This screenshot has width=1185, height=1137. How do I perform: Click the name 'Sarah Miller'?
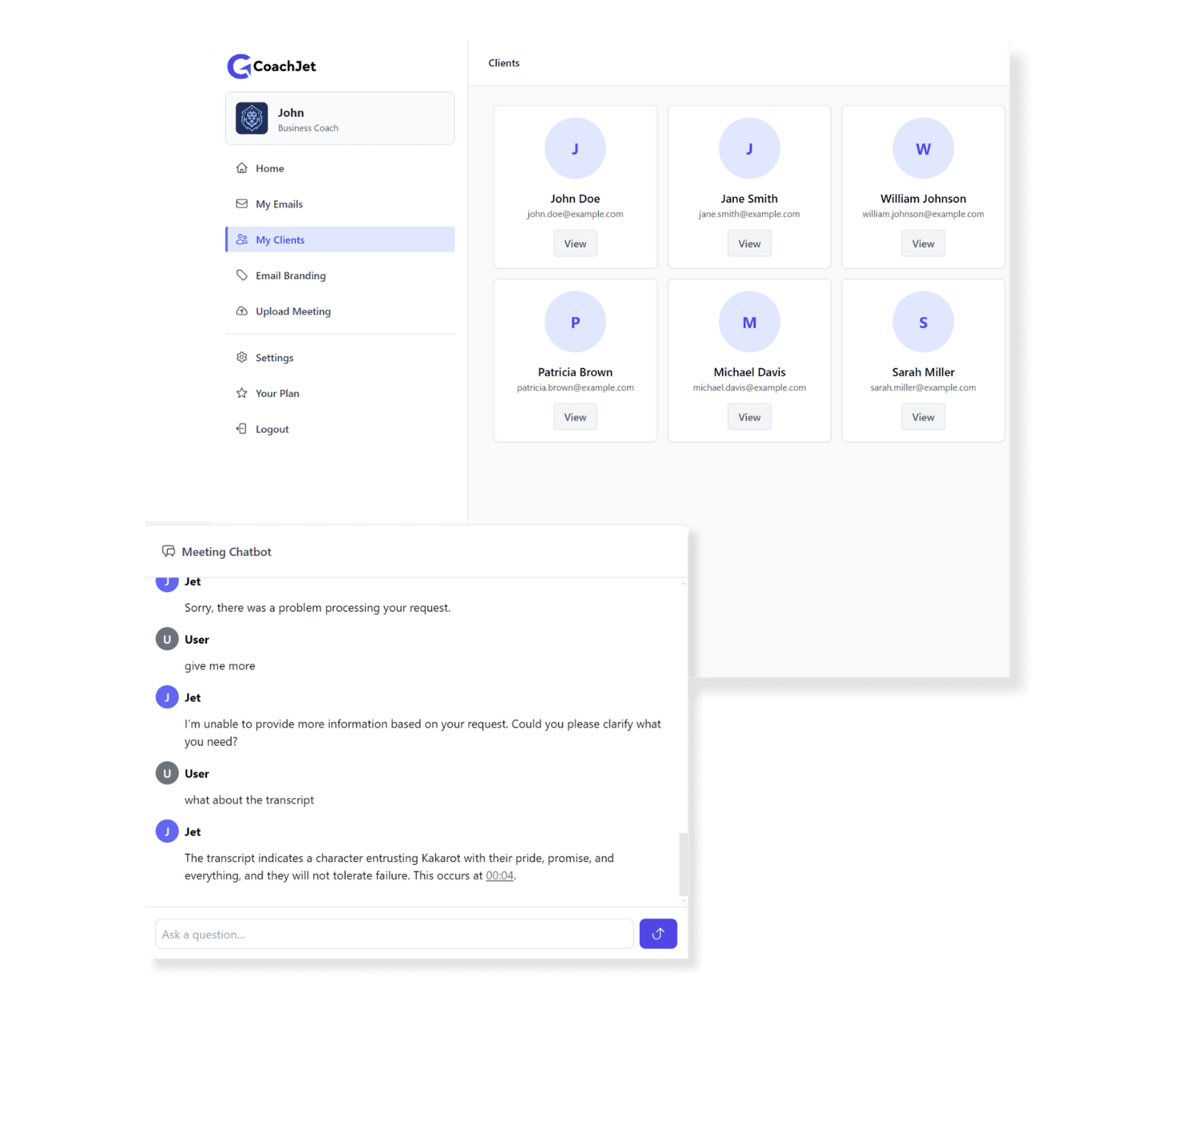923,372
